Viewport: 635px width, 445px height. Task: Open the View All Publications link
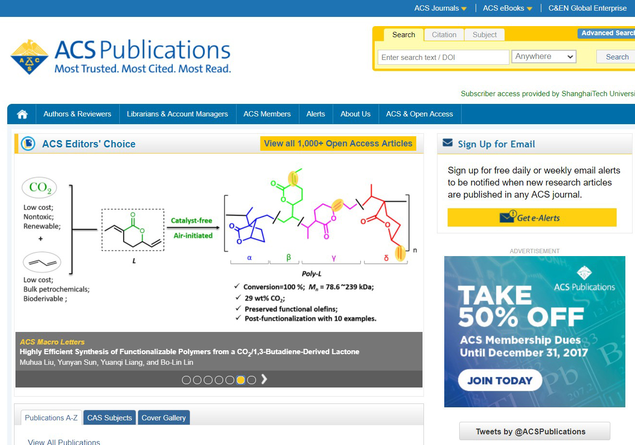(x=63, y=441)
